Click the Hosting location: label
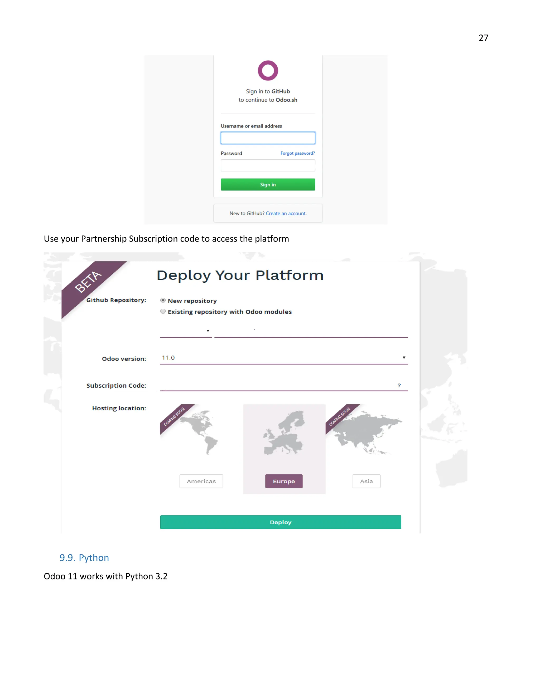The width and height of the screenshot is (540, 698). [119, 408]
